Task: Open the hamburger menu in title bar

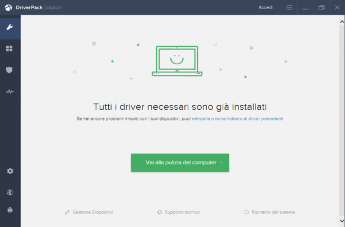Action: [x=289, y=7]
